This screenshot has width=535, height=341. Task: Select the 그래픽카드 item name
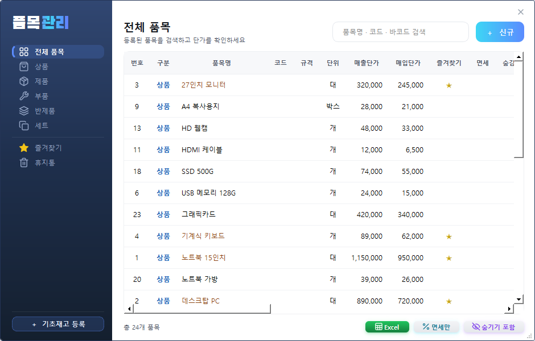pos(198,215)
